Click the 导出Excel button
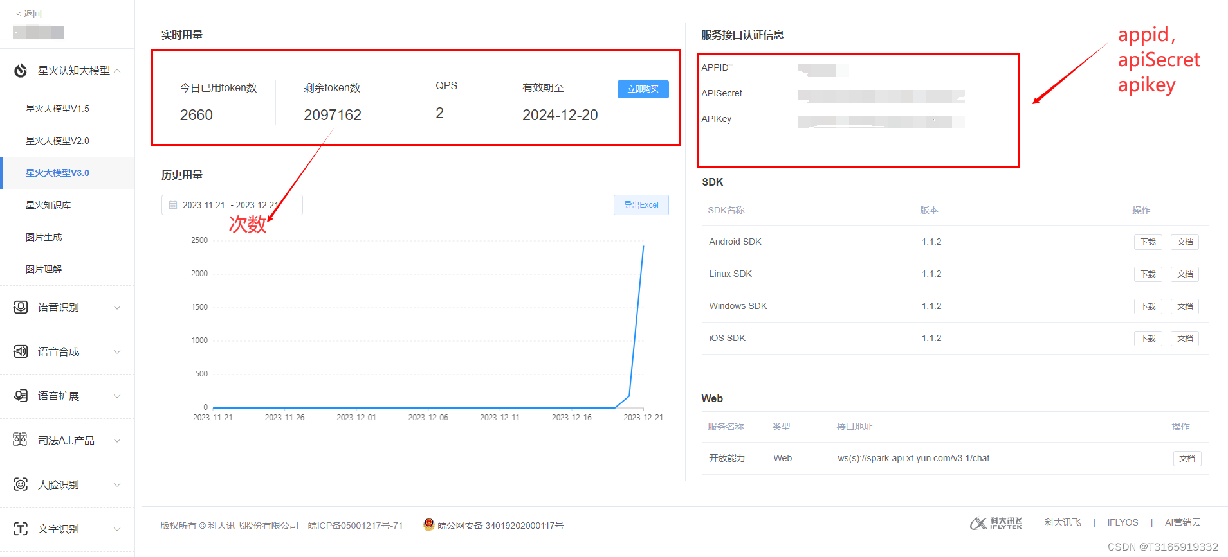 [641, 205]
